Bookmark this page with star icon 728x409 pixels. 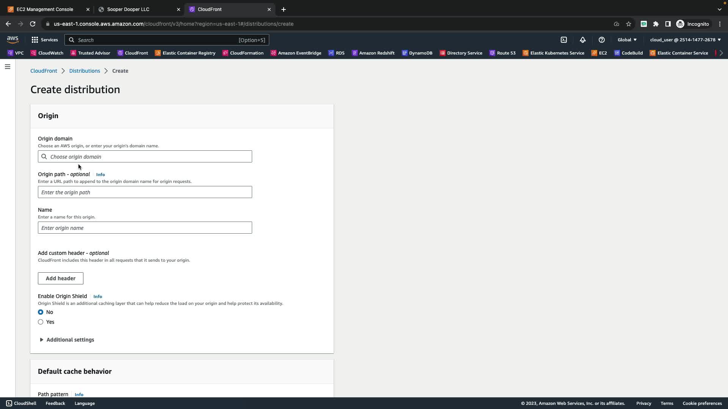(x=629, y=24)
